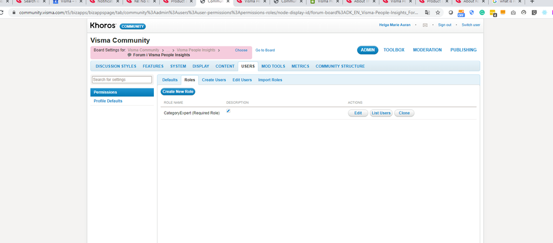Select the Users settings tab
The height and width of the screenshot is (243, 553).
tap(248, 66)
